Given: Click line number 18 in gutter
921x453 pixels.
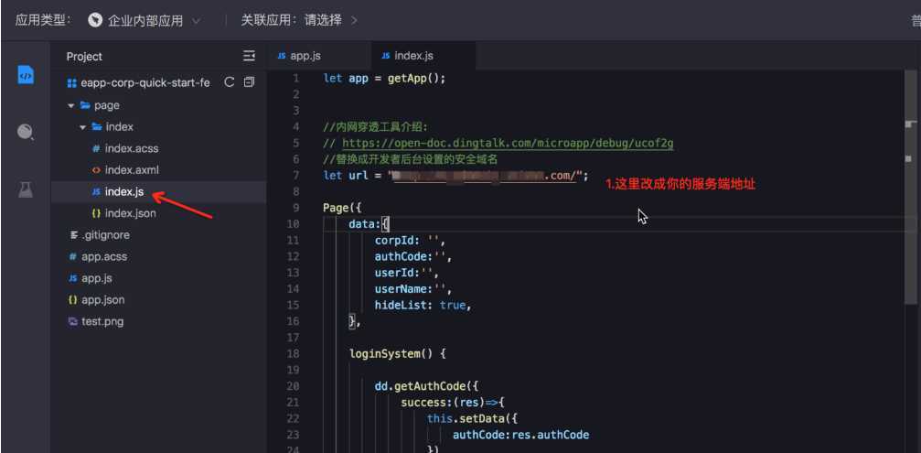Looking at the screenshot, I should tap(293, 353).
